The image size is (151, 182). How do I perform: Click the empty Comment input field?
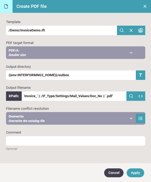pos(76,141)
